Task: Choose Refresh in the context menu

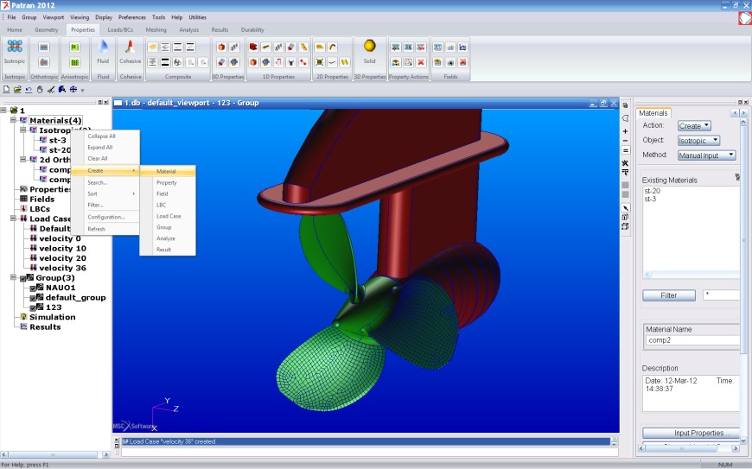Action: [x=105, y=229]
